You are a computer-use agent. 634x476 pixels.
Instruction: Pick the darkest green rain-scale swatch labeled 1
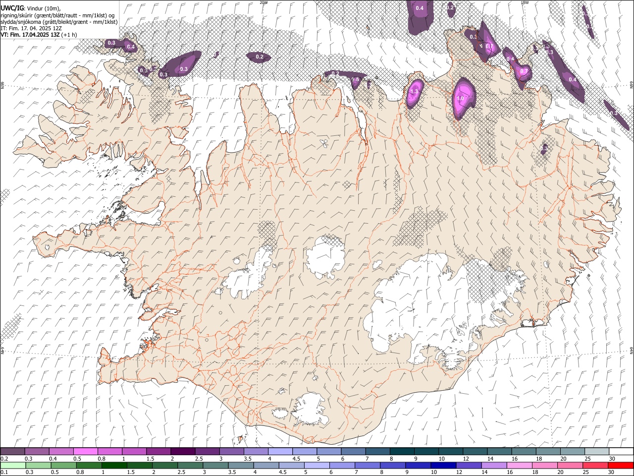[x=114, y=465]
